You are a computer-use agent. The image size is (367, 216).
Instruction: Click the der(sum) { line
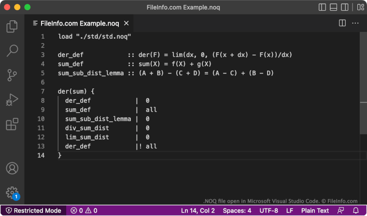(x=76, y=91)
